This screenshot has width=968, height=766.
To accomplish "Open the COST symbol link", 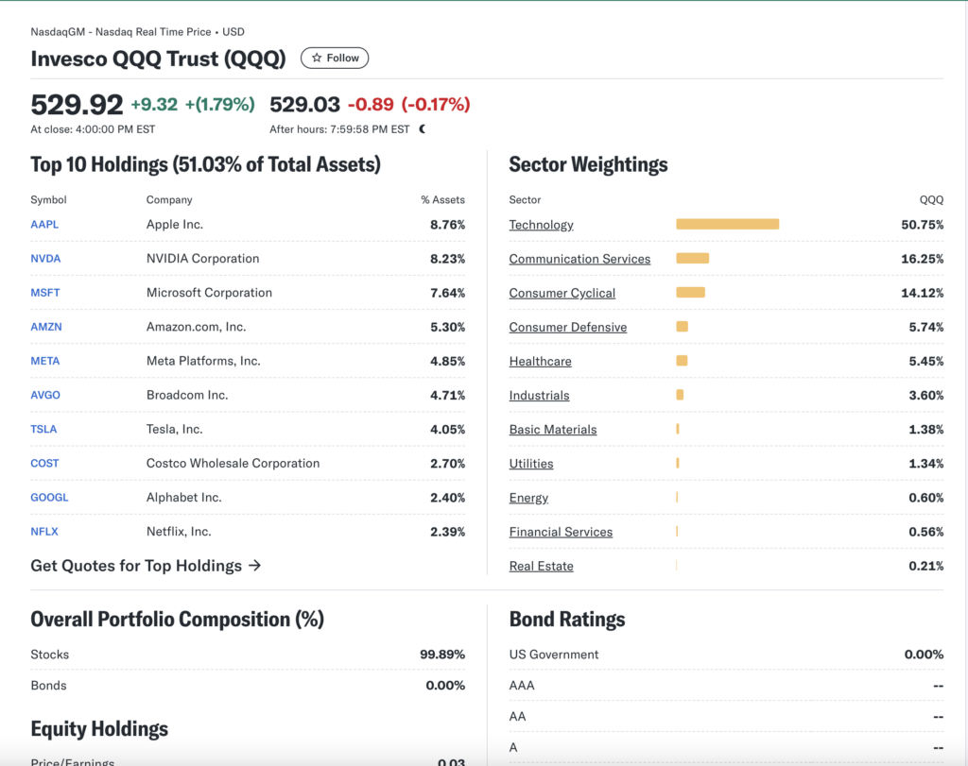I will pos(45,463).
